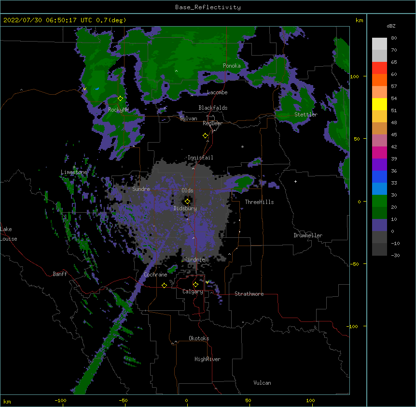Click the yellow radar site marker near Olds
Viewport: 416px width, 407px height.
[x=187, y=201]
